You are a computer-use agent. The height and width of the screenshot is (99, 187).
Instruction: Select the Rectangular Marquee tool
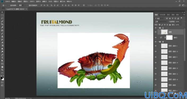(x=2, y=15)
